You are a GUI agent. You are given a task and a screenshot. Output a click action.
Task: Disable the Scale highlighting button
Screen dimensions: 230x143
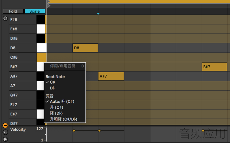pyautogui.click(x=35, y=11)
